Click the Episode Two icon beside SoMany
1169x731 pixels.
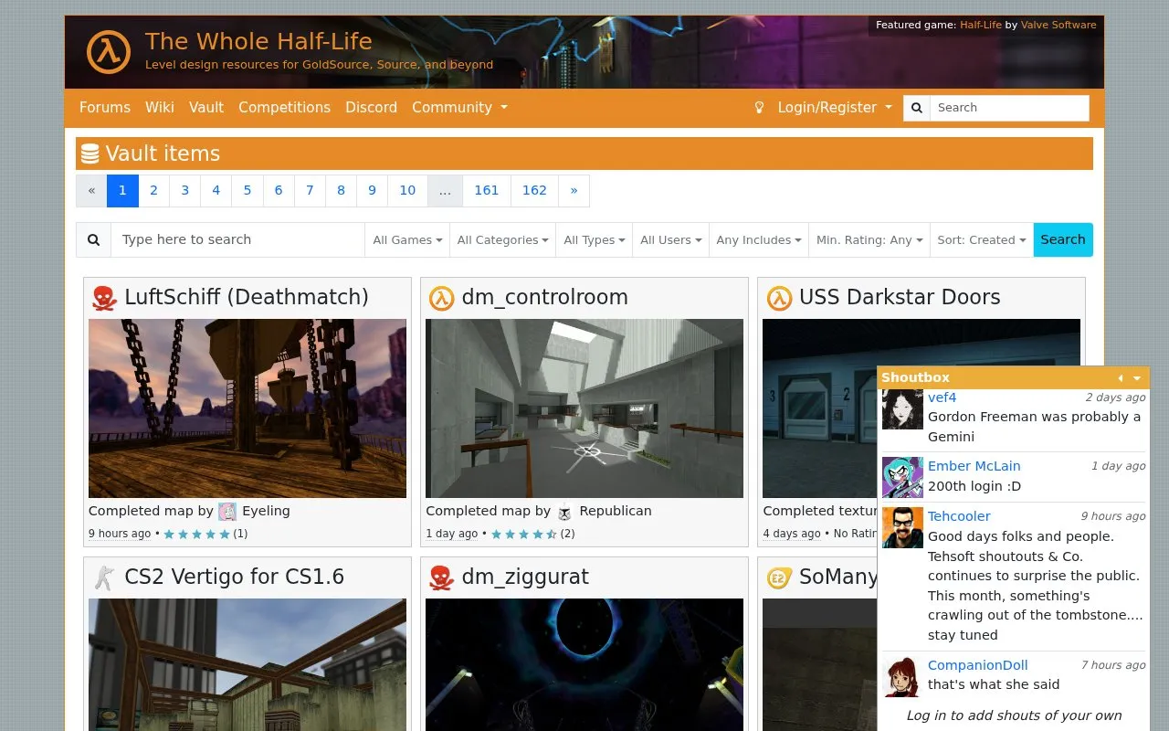click(779, 577)
